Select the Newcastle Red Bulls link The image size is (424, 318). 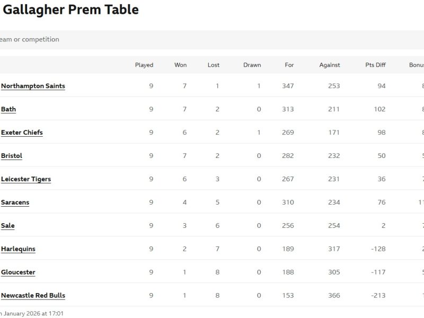tap(33, 296)
